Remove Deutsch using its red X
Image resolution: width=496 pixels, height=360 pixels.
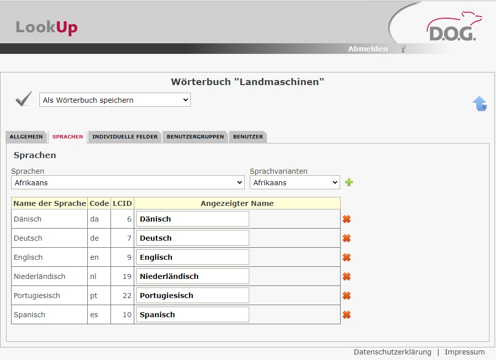click(x=347, y=238)
